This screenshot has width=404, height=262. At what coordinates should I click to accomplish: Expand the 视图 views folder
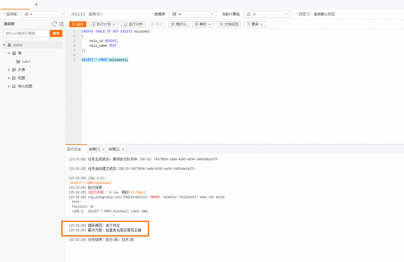(x=9, y=78)
